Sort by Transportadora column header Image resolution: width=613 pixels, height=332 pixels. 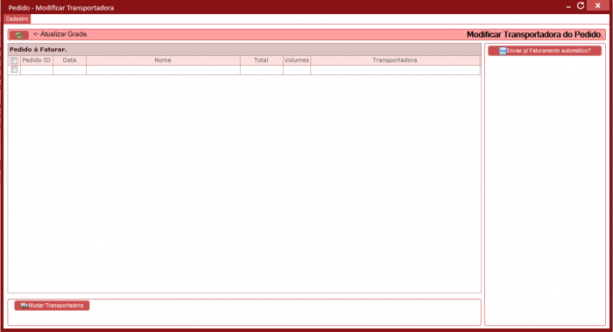(395, 60)
